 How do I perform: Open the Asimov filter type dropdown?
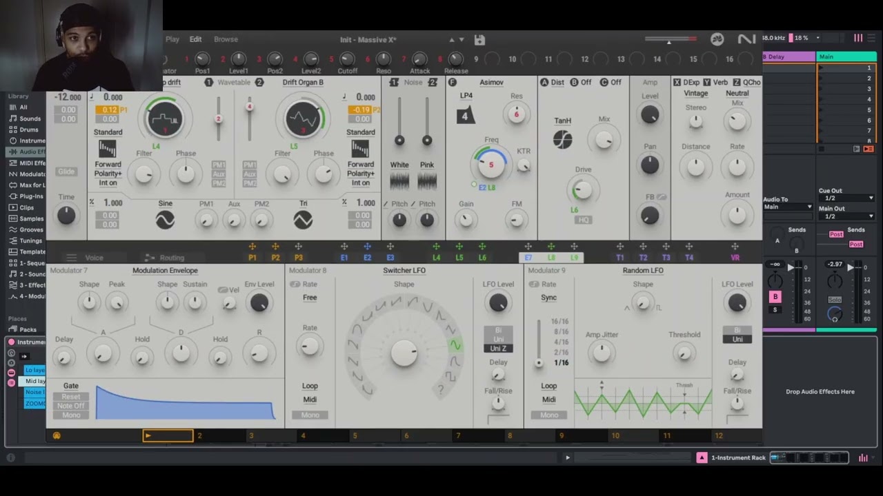(491, 83)
